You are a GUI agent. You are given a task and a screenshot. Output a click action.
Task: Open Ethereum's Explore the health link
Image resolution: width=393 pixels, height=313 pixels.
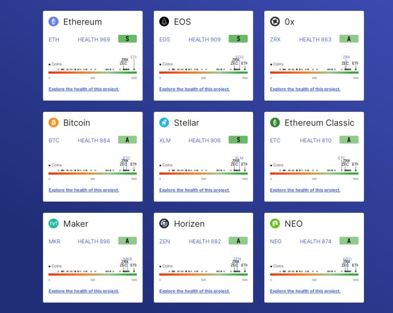coord(84,89)
